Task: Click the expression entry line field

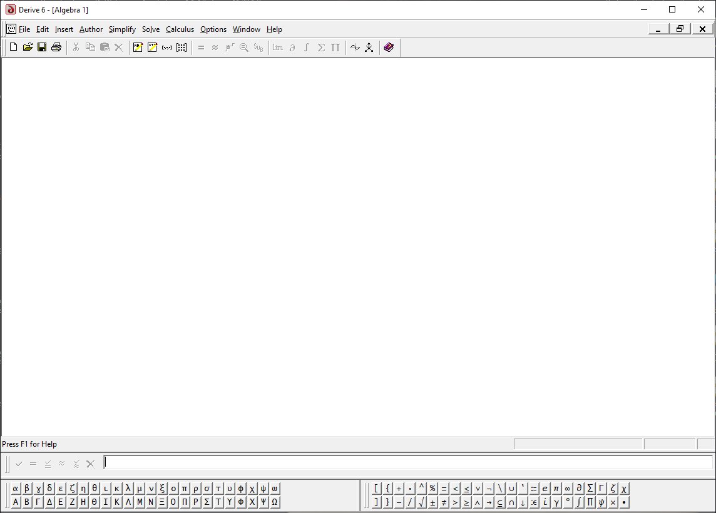Action: coord(407,463)
